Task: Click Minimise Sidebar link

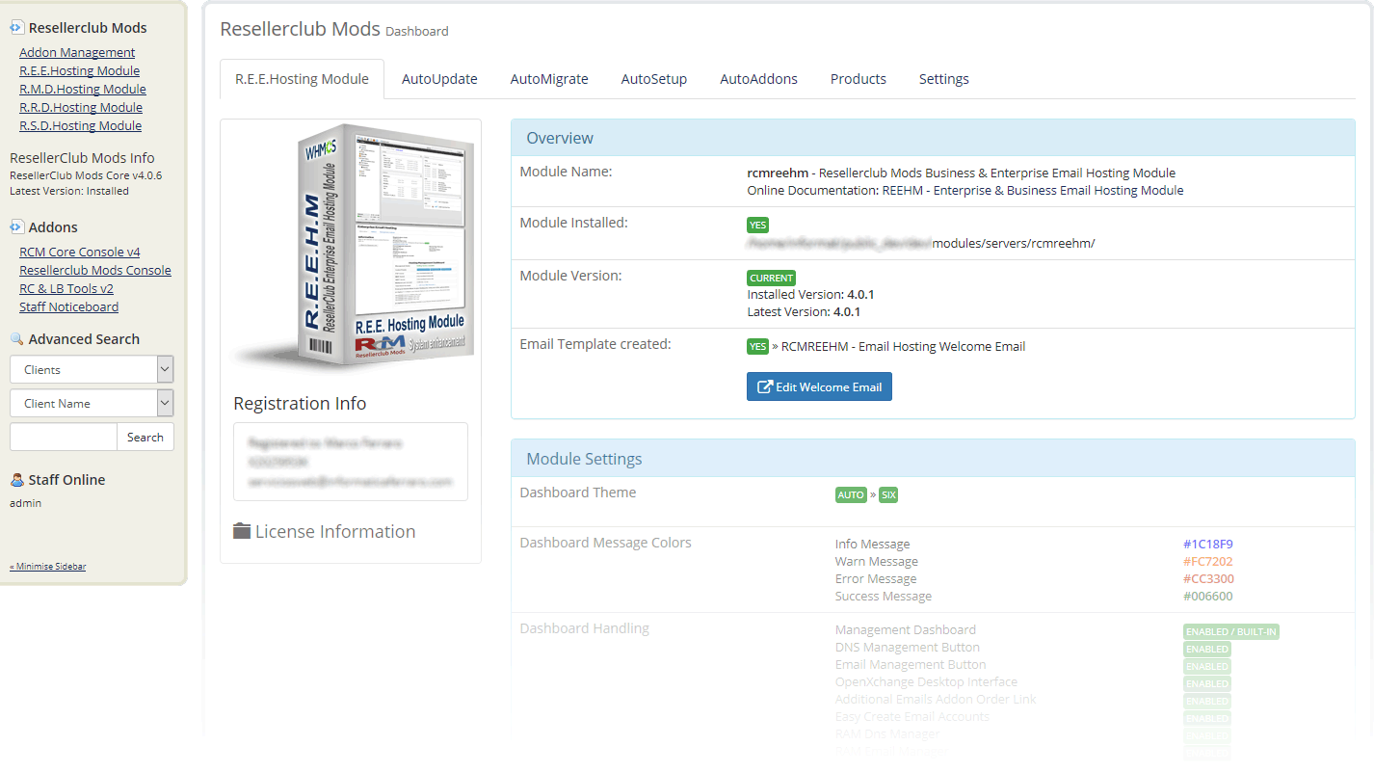Action: (48, 566)
